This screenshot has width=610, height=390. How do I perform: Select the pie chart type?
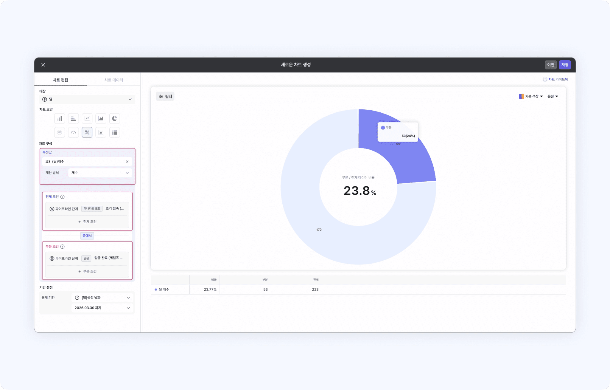pos(114,118)
